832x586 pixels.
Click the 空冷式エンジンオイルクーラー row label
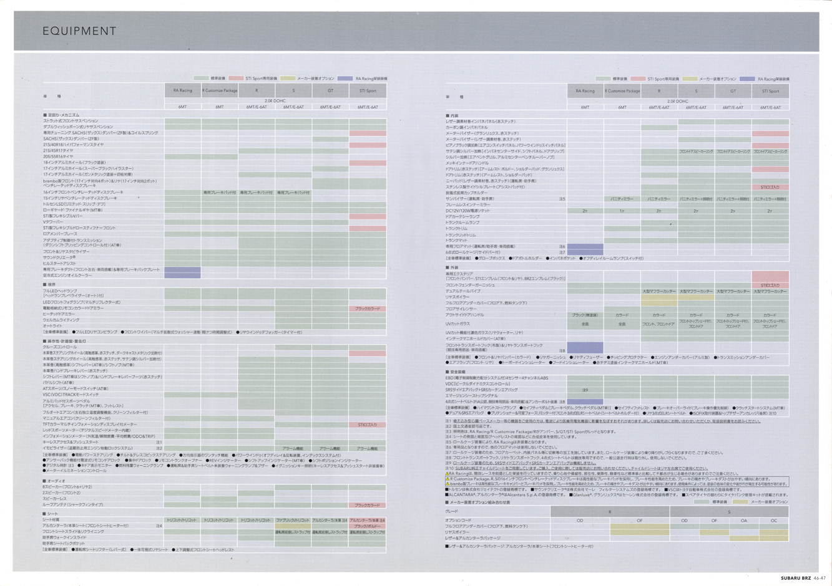pyautogui.click(x=67, y=276)
